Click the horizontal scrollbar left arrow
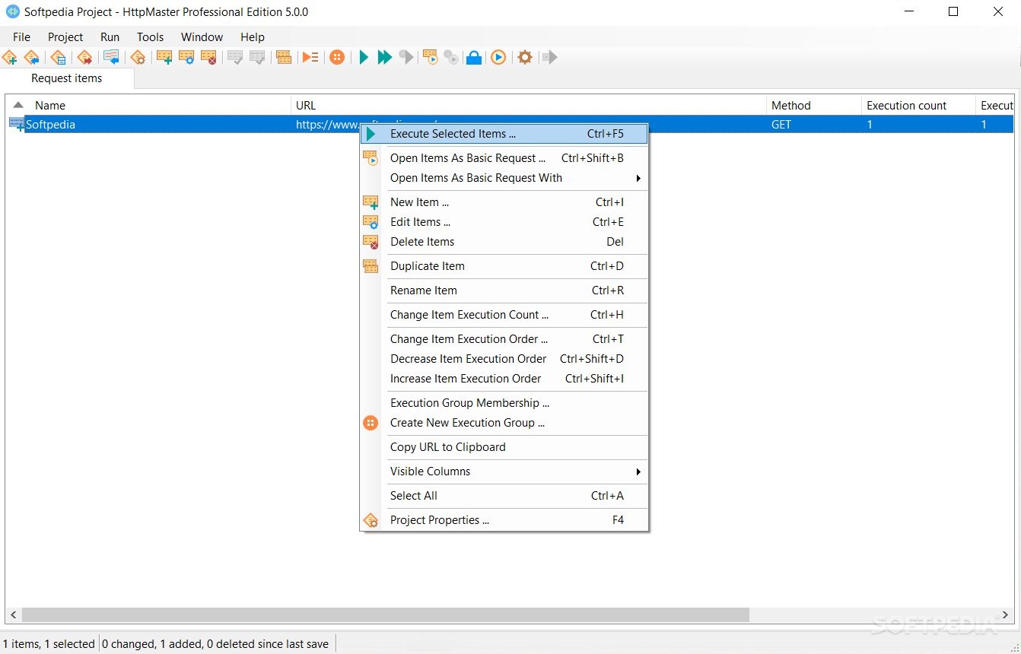Image resolution: width=1021 pixels, height=654 pixels. 13,614
